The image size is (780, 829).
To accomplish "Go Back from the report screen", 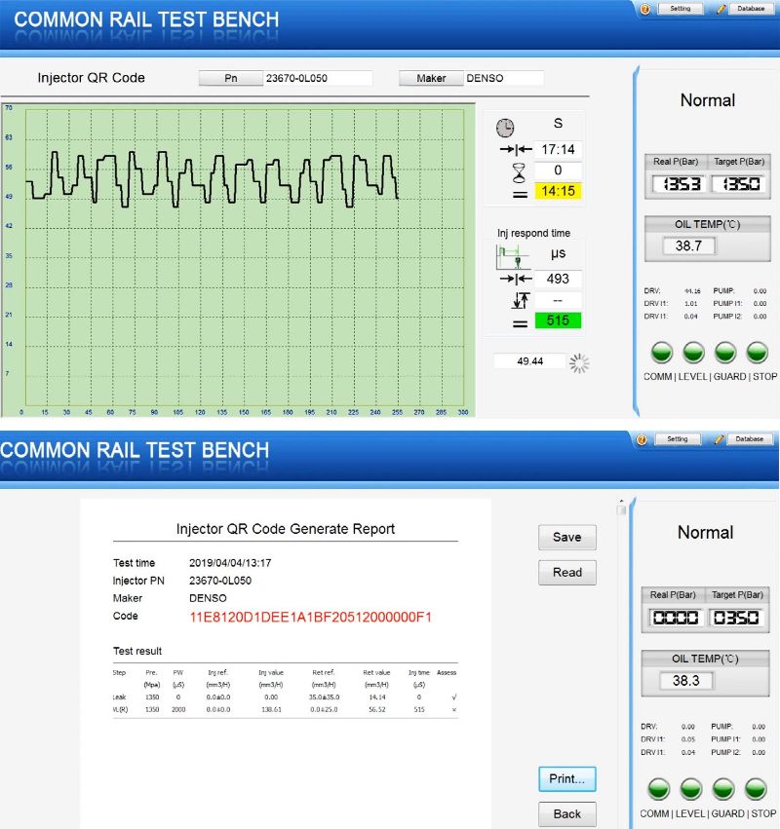I will point(567,814).
